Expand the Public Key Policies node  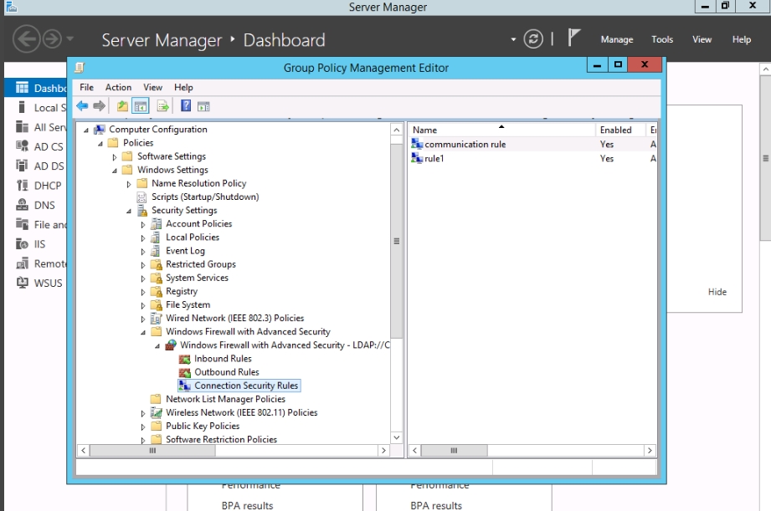point(143,427)
